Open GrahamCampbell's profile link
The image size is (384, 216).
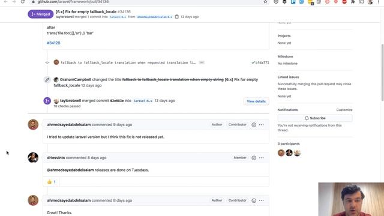pyautogui.click(x=76, y=80)
